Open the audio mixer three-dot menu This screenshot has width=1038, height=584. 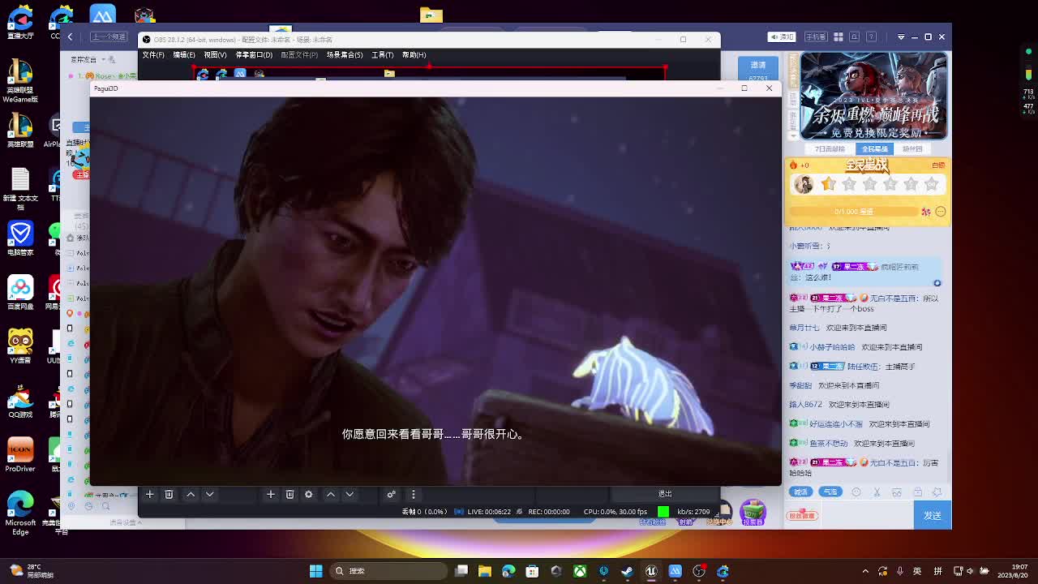click(413, 494)
